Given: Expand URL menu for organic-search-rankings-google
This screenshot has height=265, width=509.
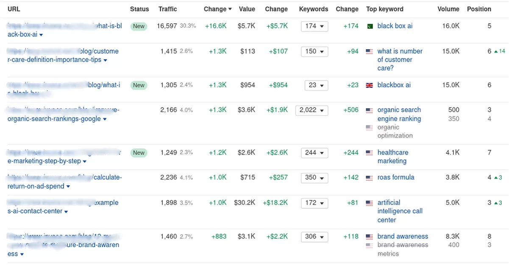Looking at the screenshot, I should click(105, 119).
